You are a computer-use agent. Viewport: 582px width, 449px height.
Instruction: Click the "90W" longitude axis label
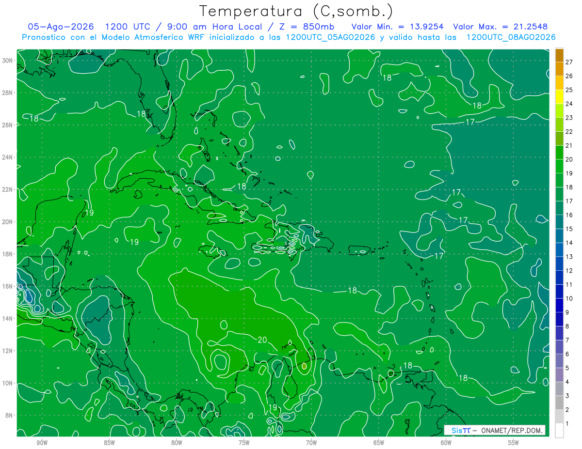click(x=42, y=443)
